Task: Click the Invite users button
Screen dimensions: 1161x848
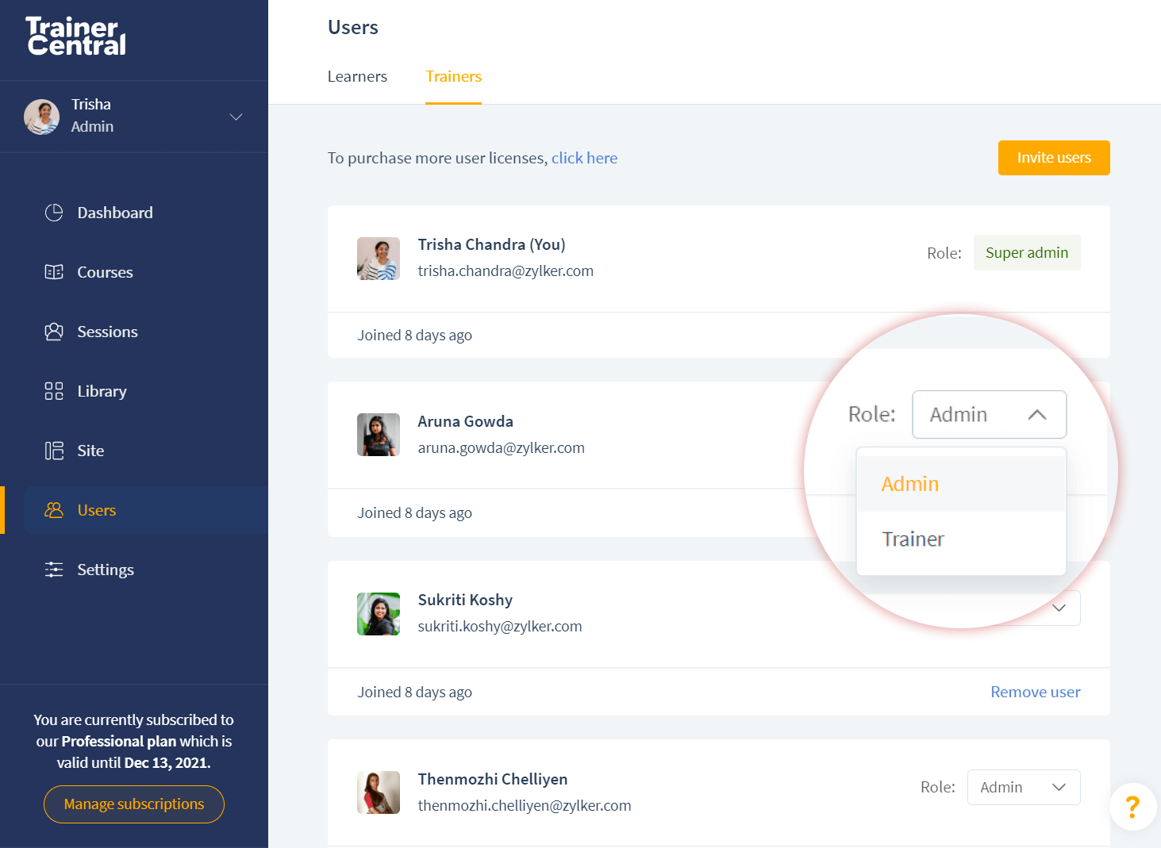Action: 1054,158
